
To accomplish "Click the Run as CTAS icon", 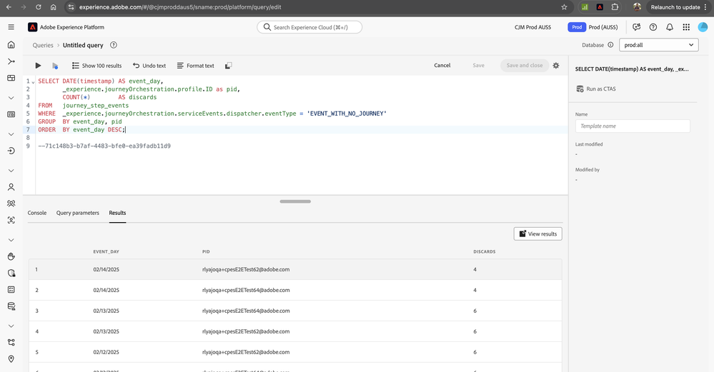I will [580, 89].
